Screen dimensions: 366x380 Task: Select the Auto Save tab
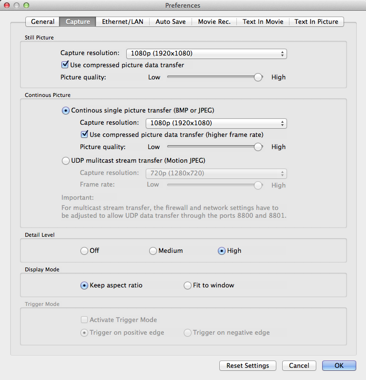point(170,21)
